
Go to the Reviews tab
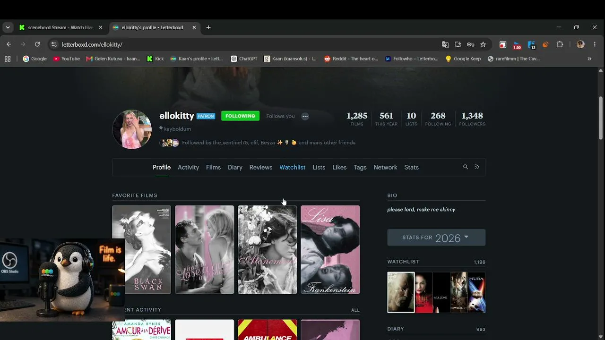[261, 167]
